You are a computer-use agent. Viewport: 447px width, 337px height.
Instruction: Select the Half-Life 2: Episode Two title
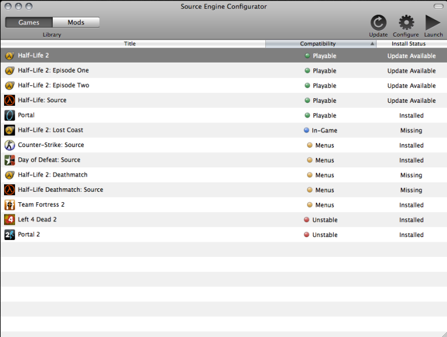click(53, 85)
